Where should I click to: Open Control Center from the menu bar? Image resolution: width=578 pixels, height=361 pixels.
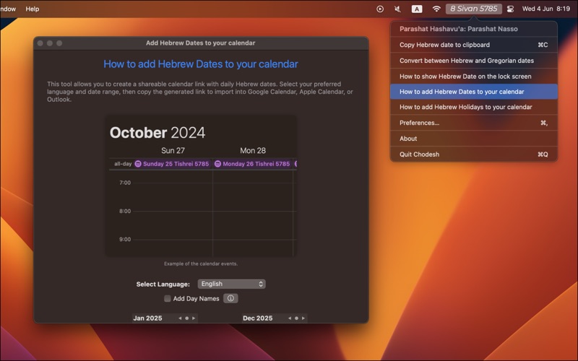coord(510,9)
